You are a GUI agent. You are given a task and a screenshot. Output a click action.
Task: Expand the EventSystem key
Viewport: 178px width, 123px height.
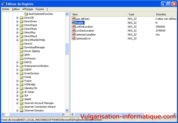point(17,73)
